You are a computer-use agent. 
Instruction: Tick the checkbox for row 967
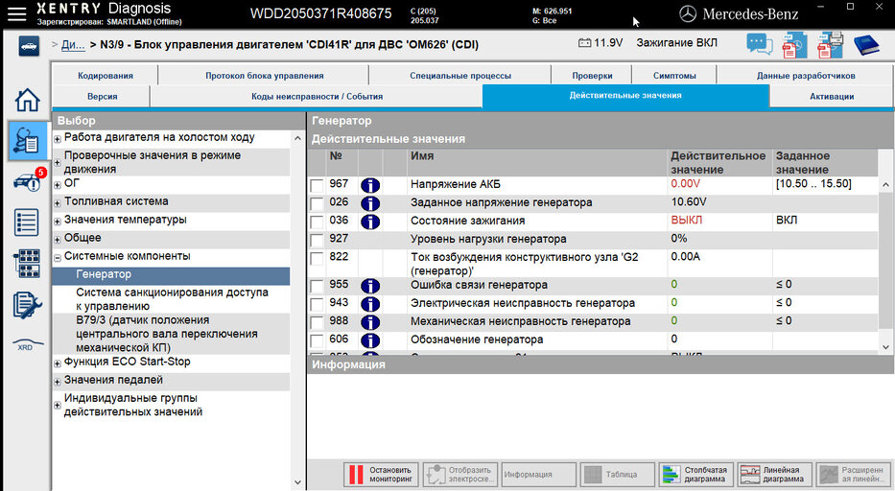[318, 185]
